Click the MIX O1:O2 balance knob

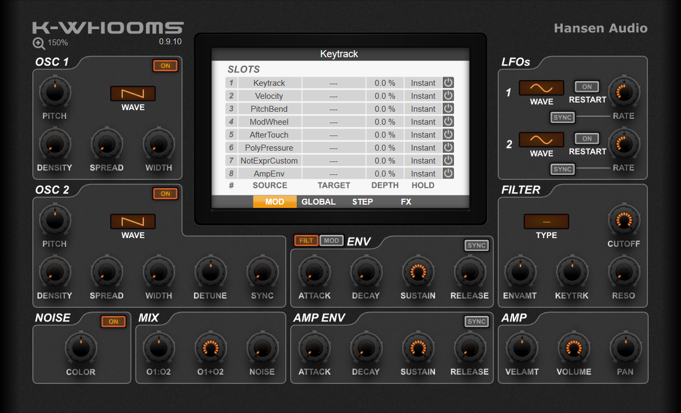point(158,348)
